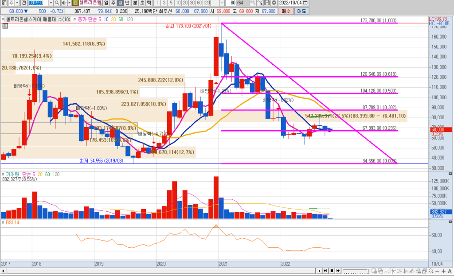This screenshot has width=454, height=276.
Task: Toggle the 일 (daily) period button
Action: (x=106, y=3)
